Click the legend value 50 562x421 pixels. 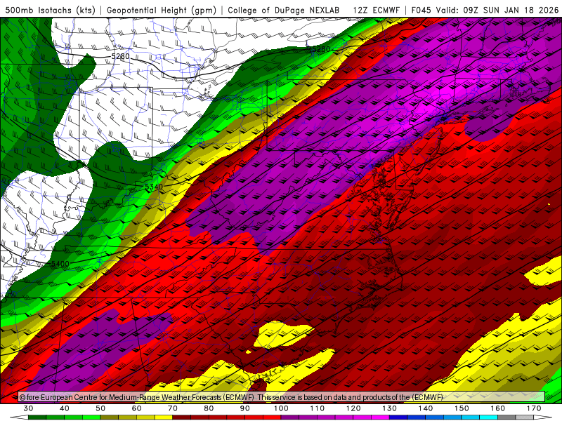100,408
